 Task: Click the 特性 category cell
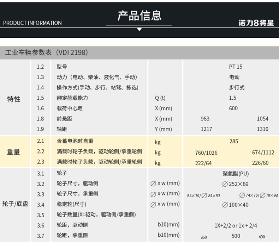click(x=14, y=99)
